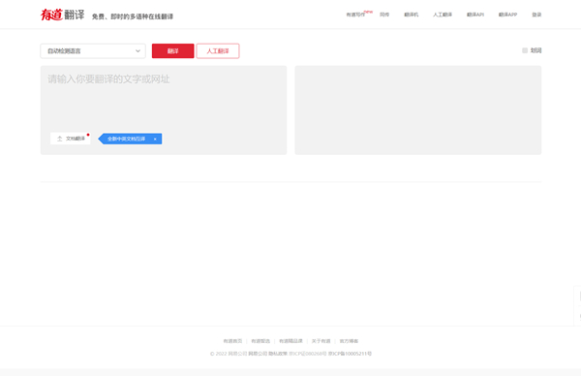Click the 登录 login link
Image resolution: width=581 pixels, height=376 pixels.
coord(536,15)
